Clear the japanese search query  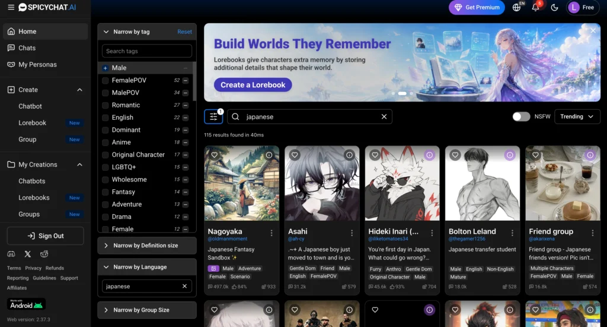pyautogui.click(x=384, y=117)
